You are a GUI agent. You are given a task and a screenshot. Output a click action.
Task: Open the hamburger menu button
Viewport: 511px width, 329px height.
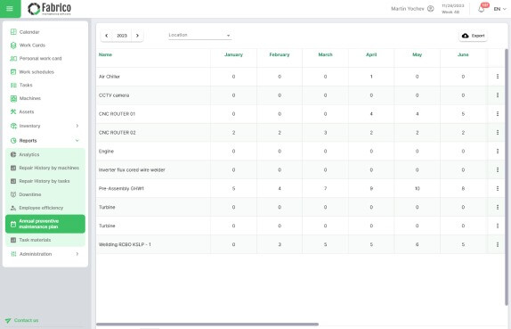pos(10,9)
